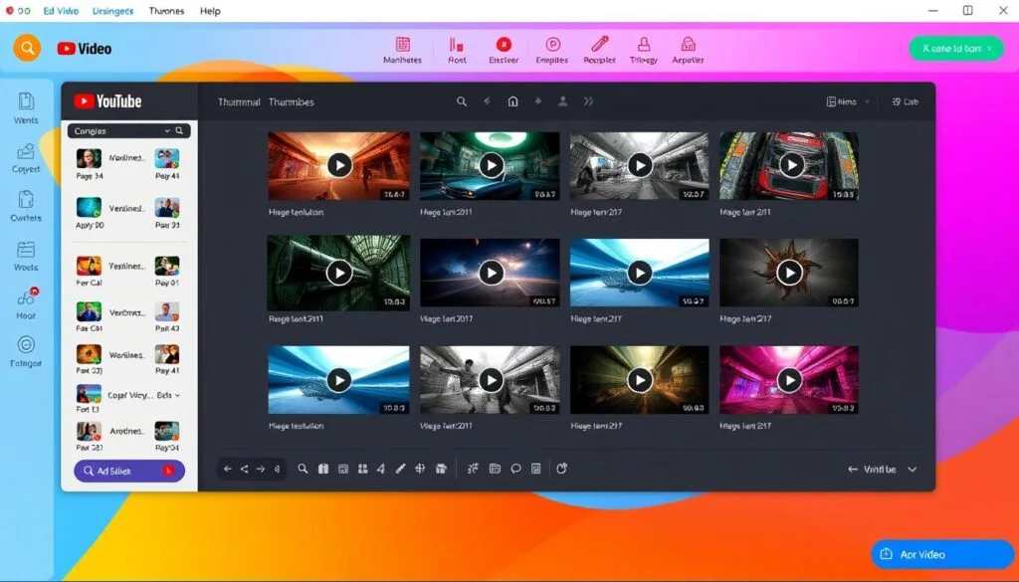
Task: Select the Page 34 thumbnail in sidebar list
Action: click(89, 158)
